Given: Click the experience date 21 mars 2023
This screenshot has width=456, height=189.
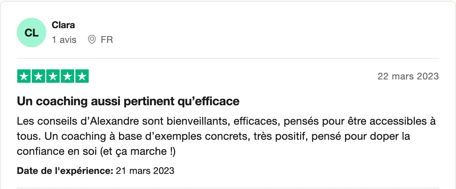Looking at the screenshot, I should click(x=145, y=171).
